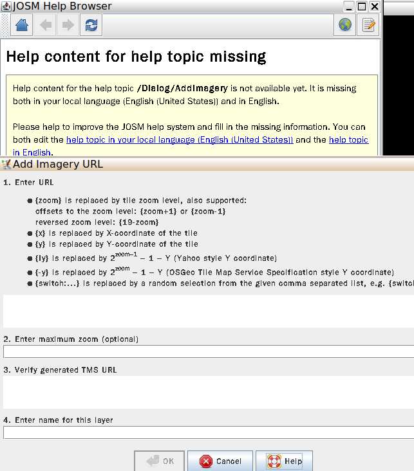Maximize the JOSM Help Browser window

362,6
